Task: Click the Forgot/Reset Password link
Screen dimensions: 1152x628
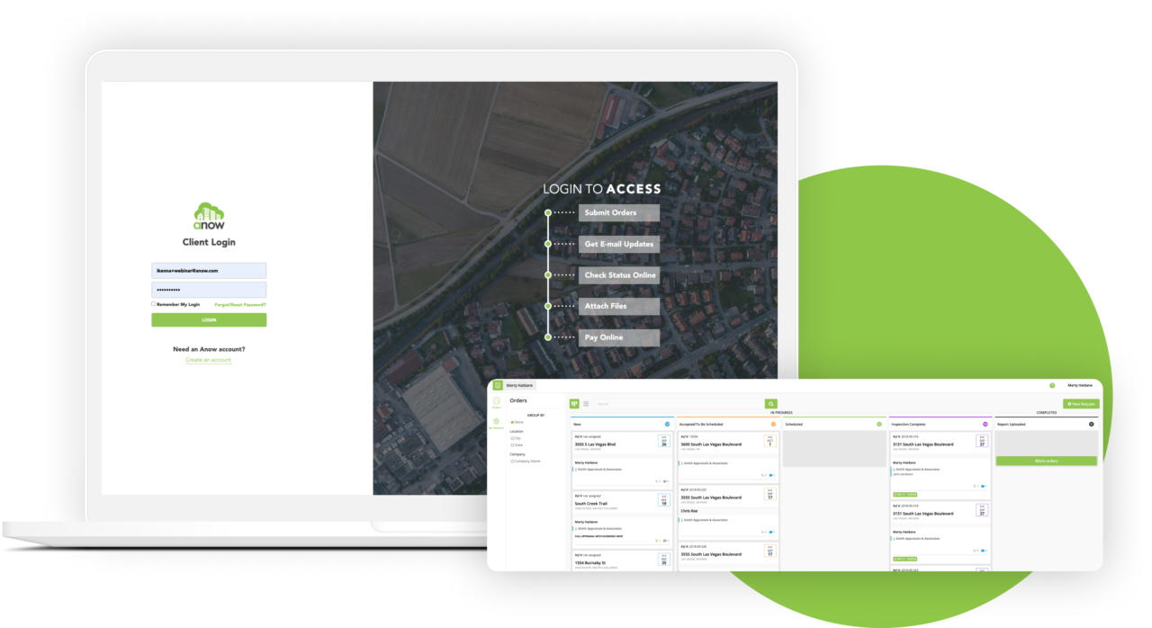Action: pos(240,305)
